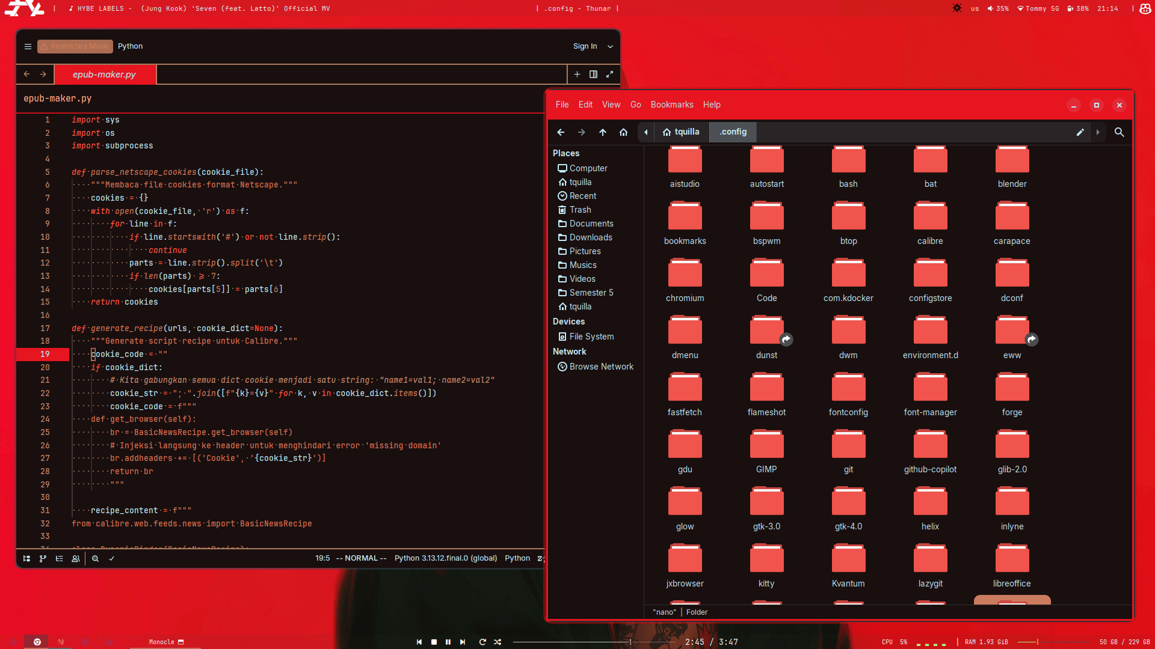The height and width of the screenshot is (649, 1155).
Task: Toggle repeat in the music player bar
Action: click(482, 642)
